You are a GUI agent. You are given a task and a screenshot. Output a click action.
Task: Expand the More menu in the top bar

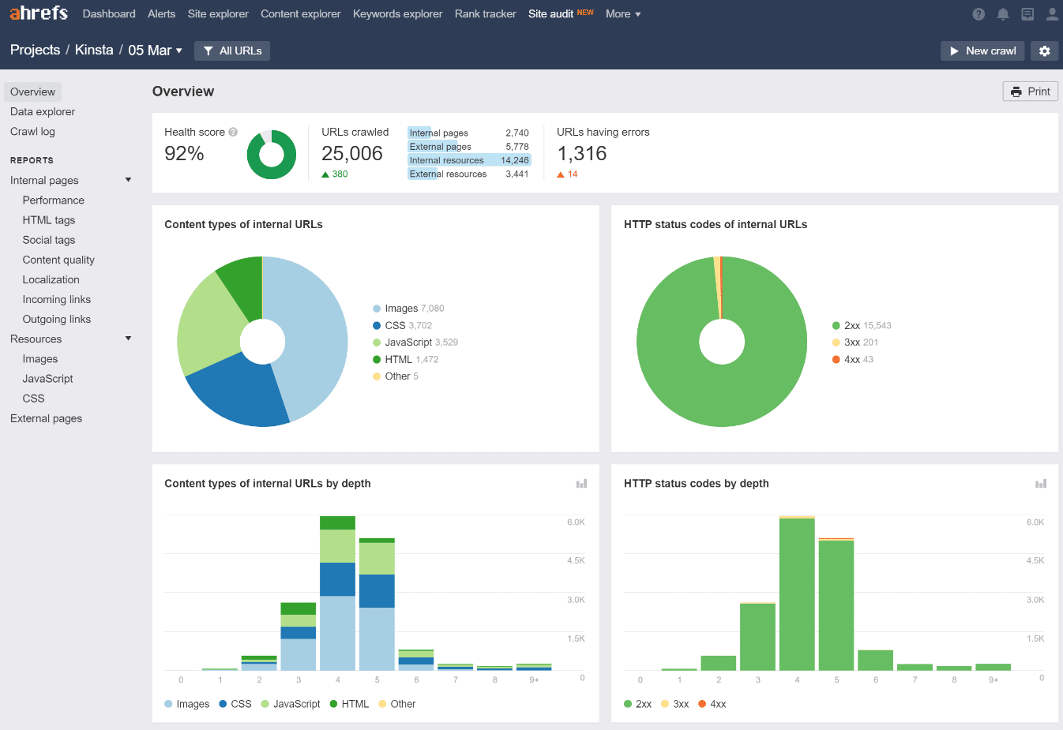pyautogui.click(x=623, y=13)
